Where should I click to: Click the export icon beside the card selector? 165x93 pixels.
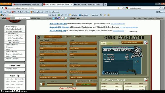[146, 43]
